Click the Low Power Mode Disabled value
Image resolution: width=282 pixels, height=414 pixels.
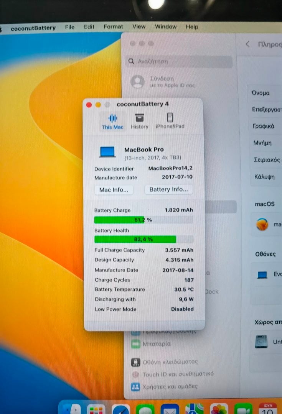click(182, 309)
